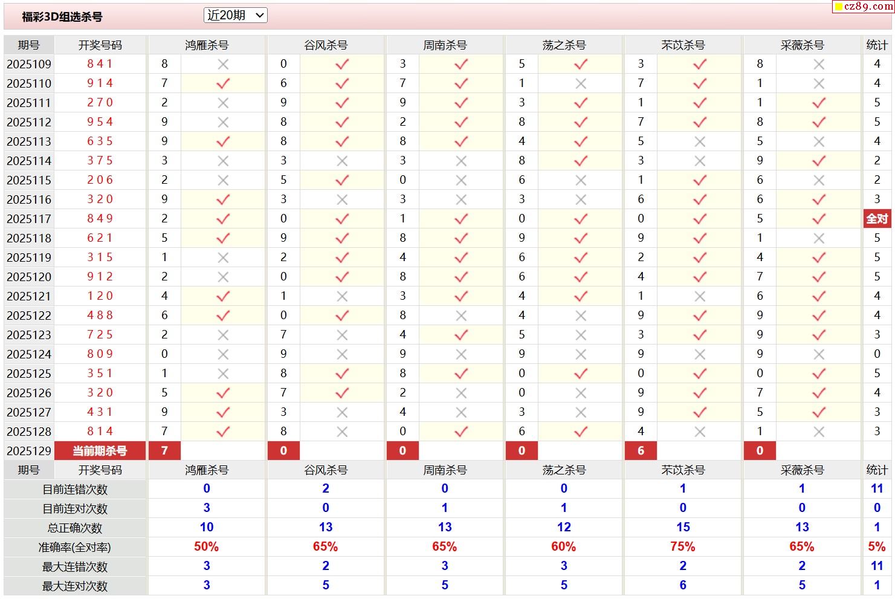Click the 谷风 check mark in row 2025115
Image resolution: width=895 pixels, height=599 pixels.
(x=342, y=180)
